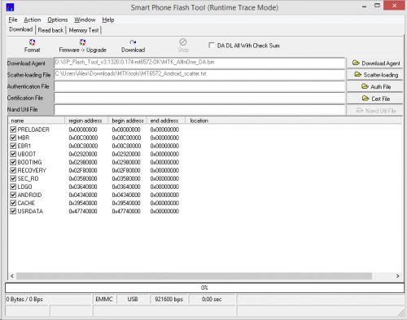Click the 0:00 sec status entry

click(212, 300)
